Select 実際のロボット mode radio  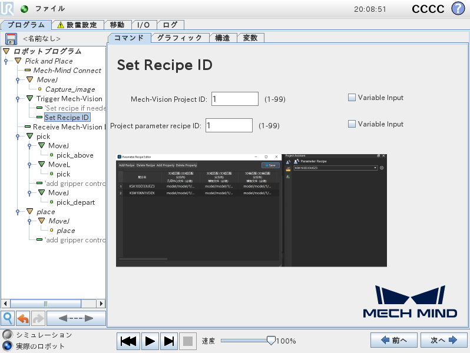(8, 346)
